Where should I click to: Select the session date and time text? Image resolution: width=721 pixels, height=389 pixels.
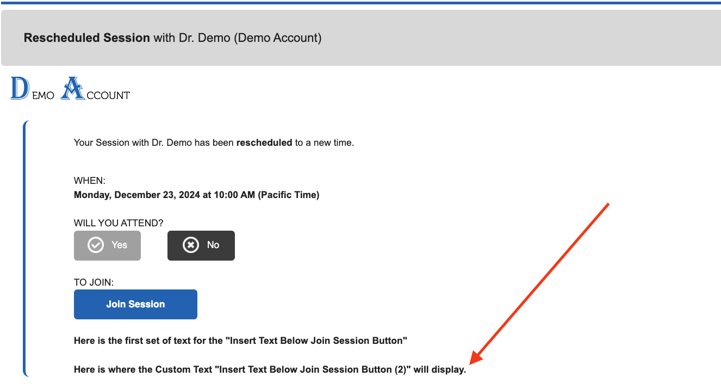pyautogui.click(x=196, y=195)
